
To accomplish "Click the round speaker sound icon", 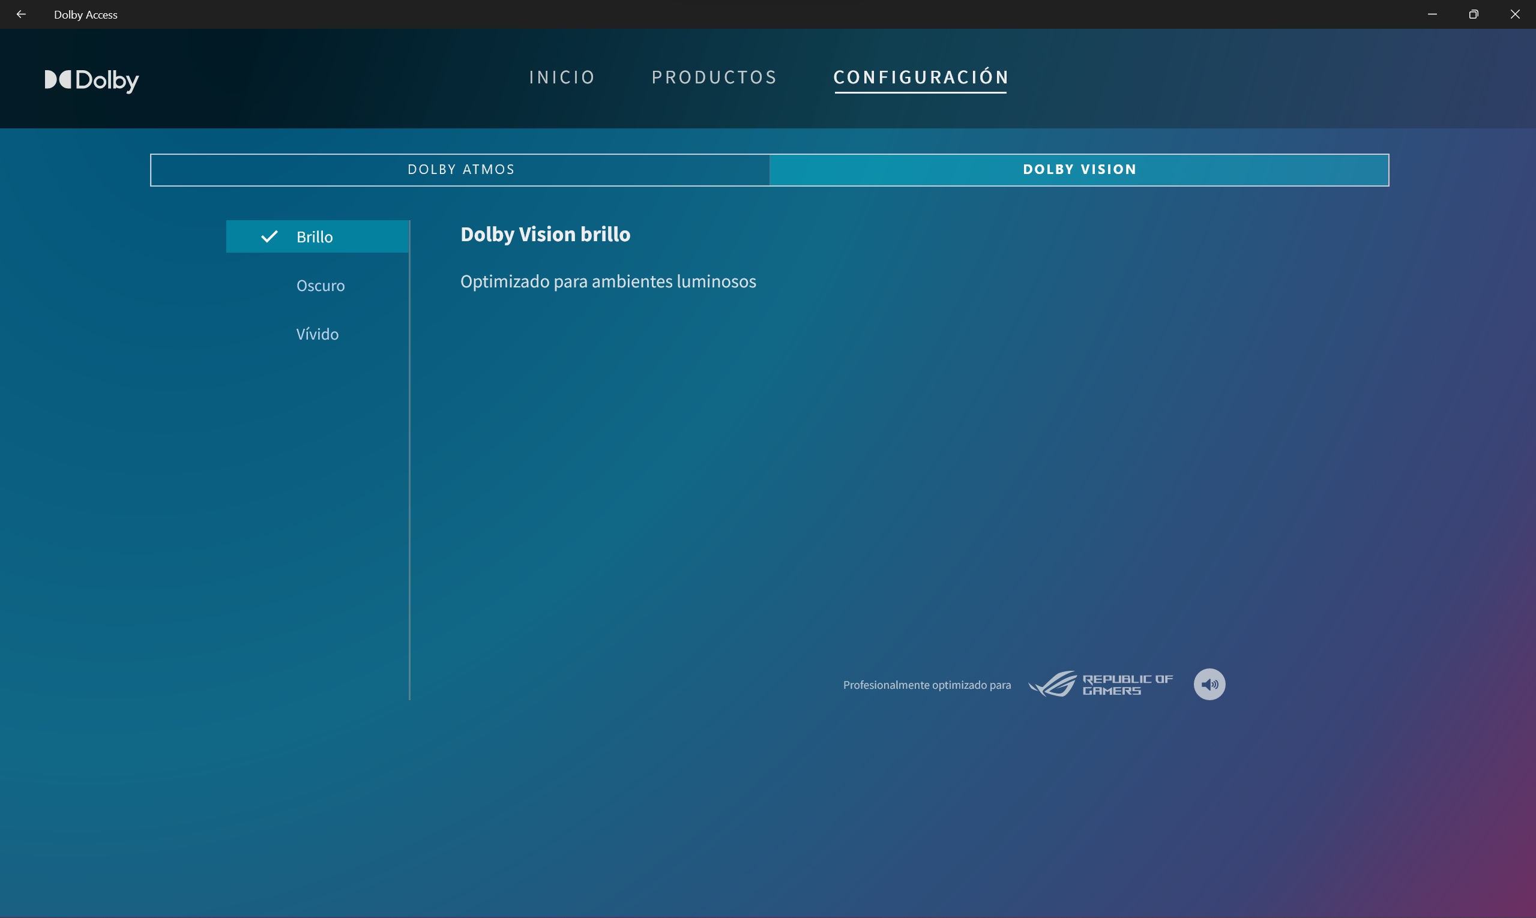I will (x=1209, y=684).
